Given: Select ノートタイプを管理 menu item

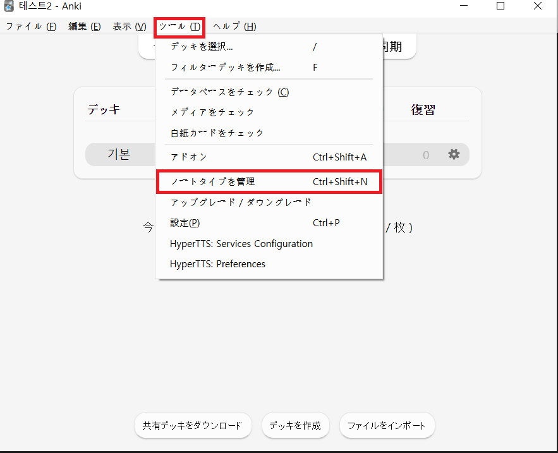Looking at the screenshot, I should click(269, 181).
